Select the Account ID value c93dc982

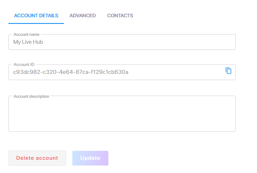[x=71, y=72]
